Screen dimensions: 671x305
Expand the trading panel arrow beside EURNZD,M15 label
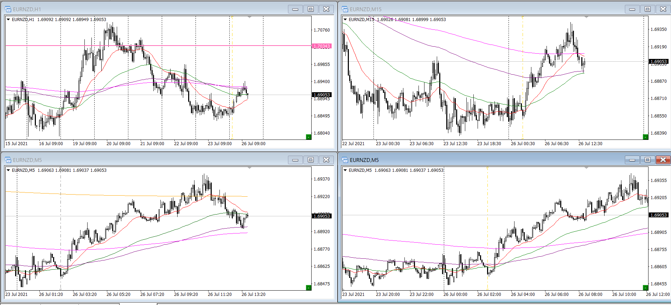coord(345,20)
